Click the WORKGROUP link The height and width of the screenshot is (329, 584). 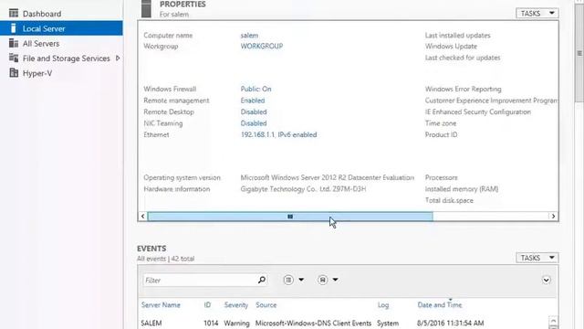[262, 47]
